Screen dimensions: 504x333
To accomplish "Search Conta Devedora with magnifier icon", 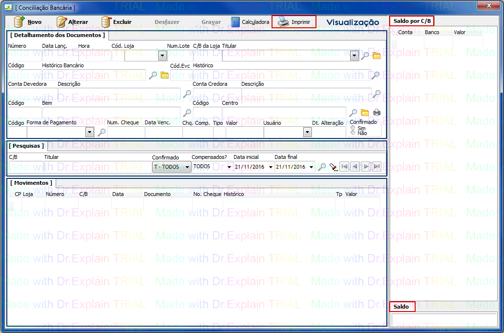I will point(187,94).
